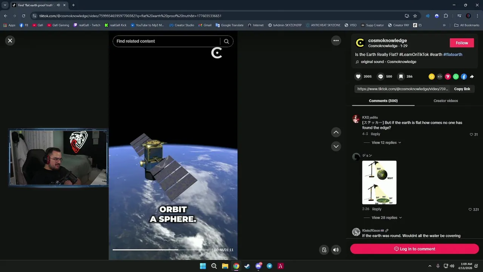Open comments via speech bubble icon
The width and height of the screenshot is (483, 272).
(x=381, y=76)
